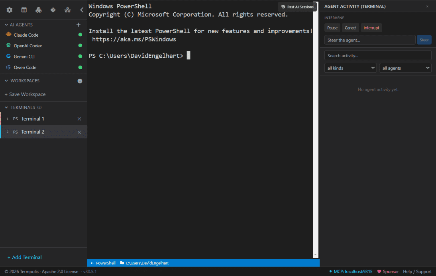Screen dimensions: 436x276
Task: Click the v30.5.1 version text
Action: 90,272
